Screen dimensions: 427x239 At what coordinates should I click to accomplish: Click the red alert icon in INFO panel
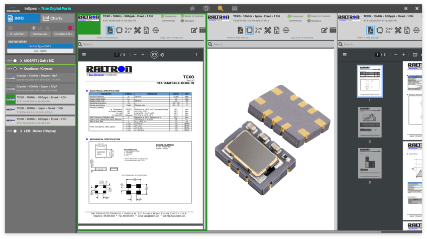[70, 28]
